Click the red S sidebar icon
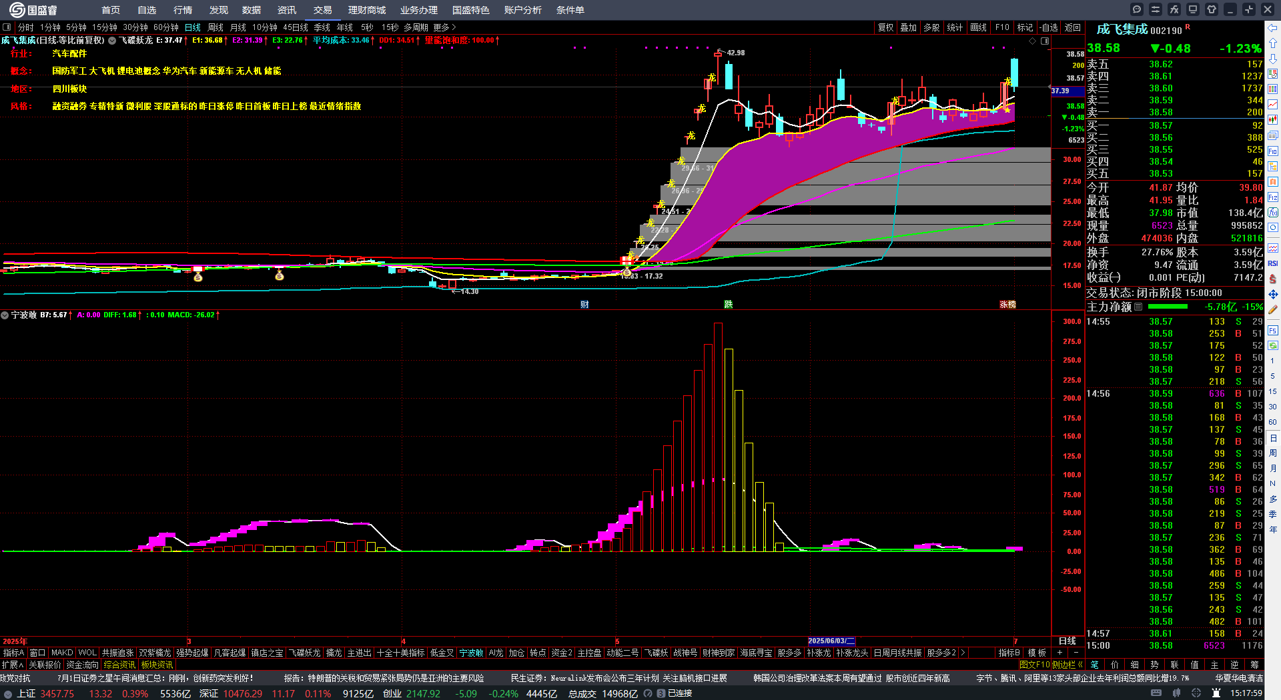Viewport: 1281px width, 700px height. coord(1273,279)
